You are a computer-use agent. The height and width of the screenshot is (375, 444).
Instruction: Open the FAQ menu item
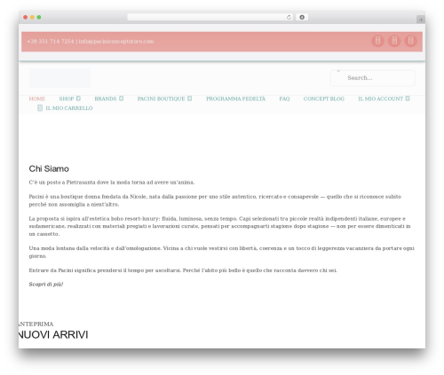284,98
